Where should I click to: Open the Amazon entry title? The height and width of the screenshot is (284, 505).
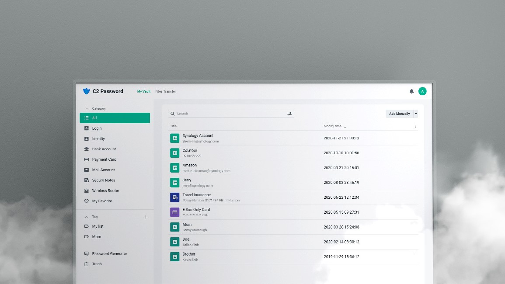[190, 165]
